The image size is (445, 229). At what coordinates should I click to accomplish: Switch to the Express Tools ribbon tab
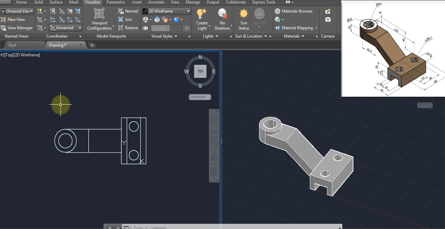point(264,2)
